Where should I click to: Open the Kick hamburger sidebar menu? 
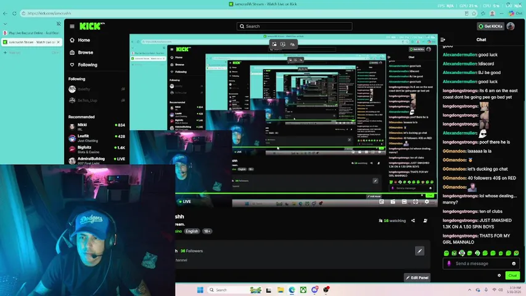coord(72,26)
